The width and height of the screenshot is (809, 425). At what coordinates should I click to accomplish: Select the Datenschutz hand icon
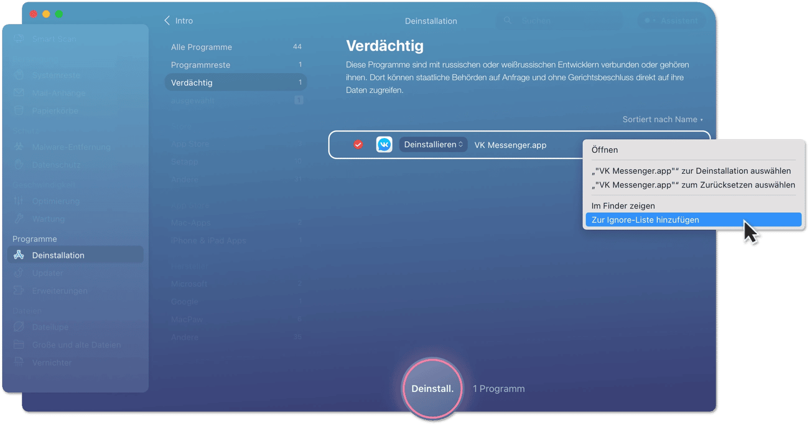[19, 164]
